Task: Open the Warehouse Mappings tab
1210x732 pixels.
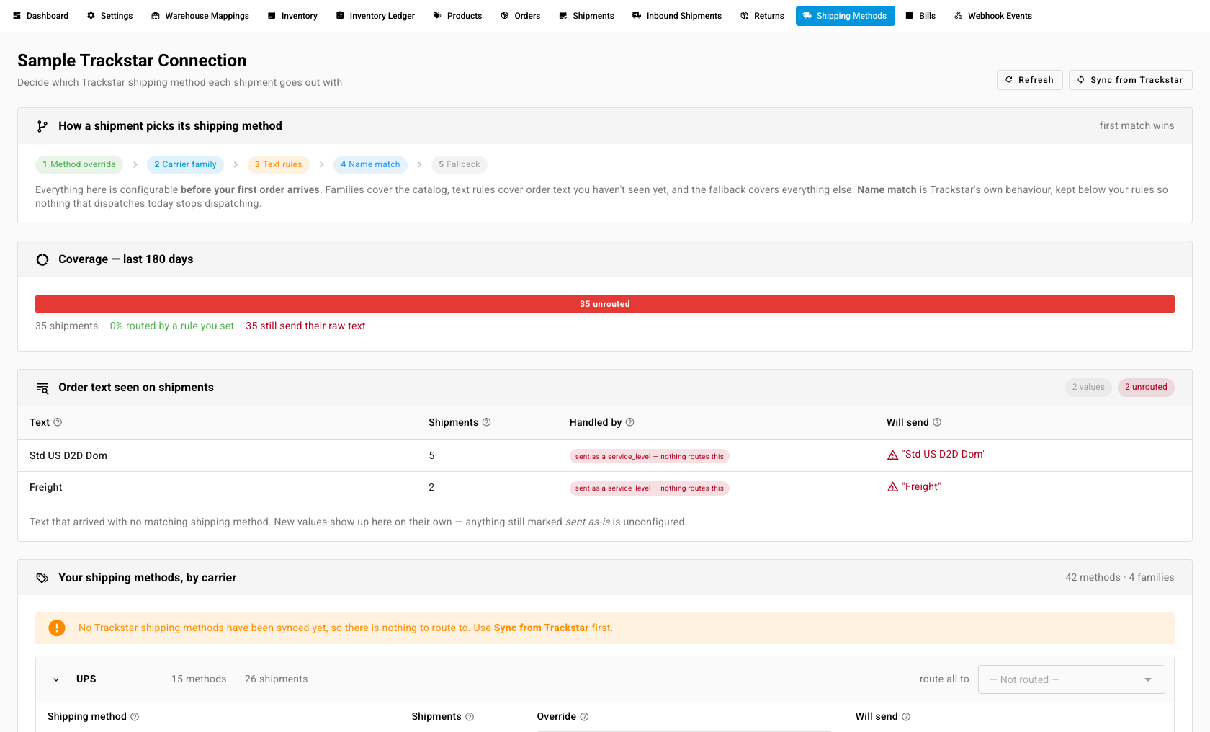Action: point(200,16)
